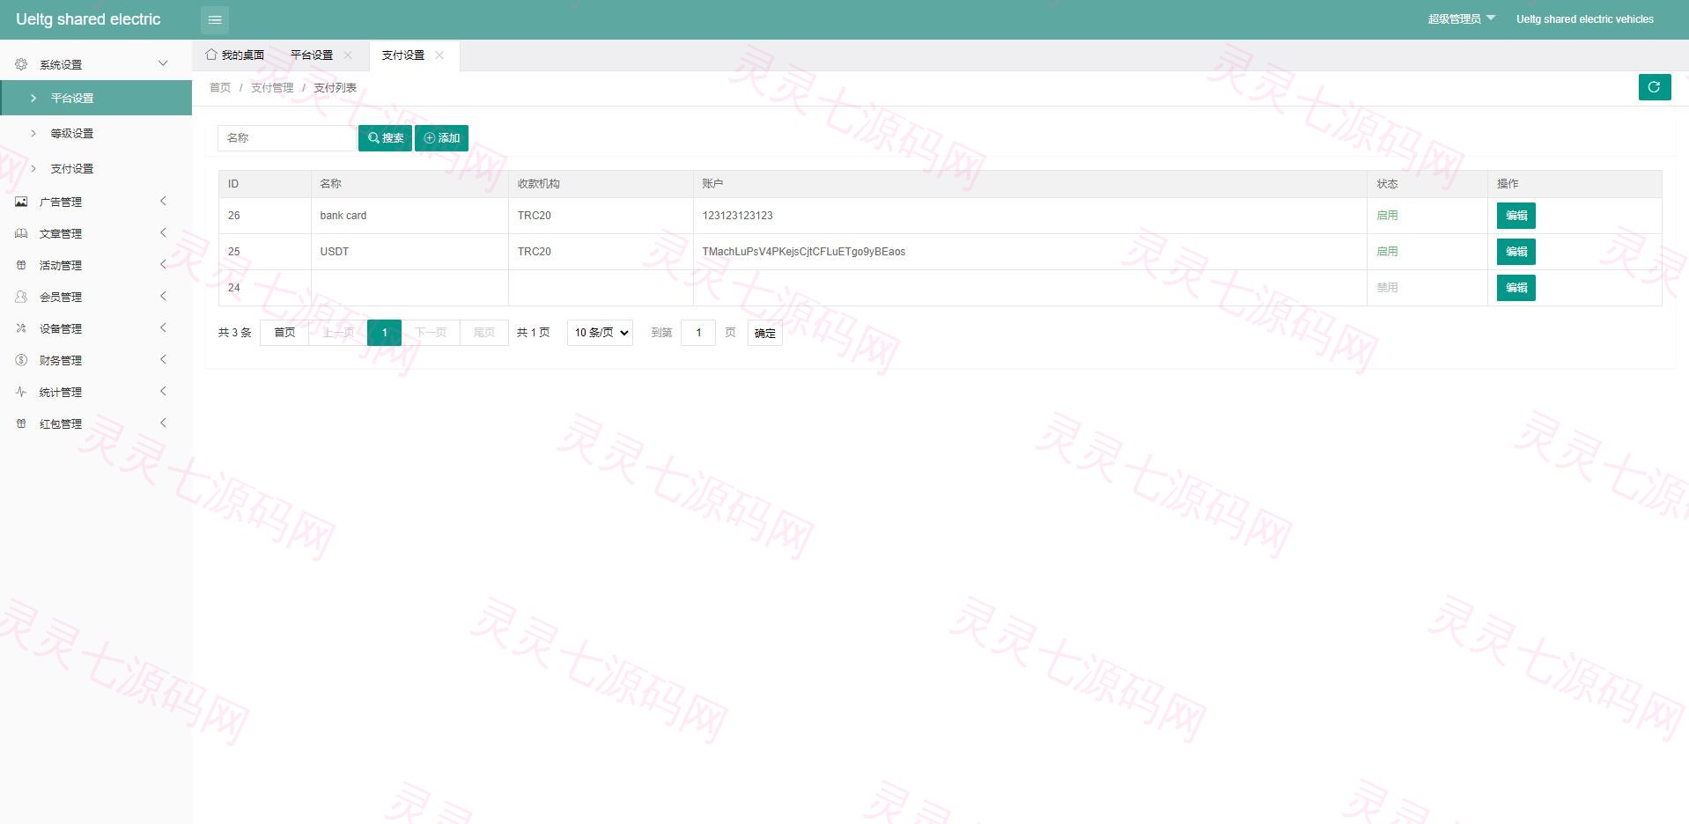The height and width of the screenshot is (824, 1689).
Task: Open the 10 条/页 page size dropdown
Action: tap(600, 333)
